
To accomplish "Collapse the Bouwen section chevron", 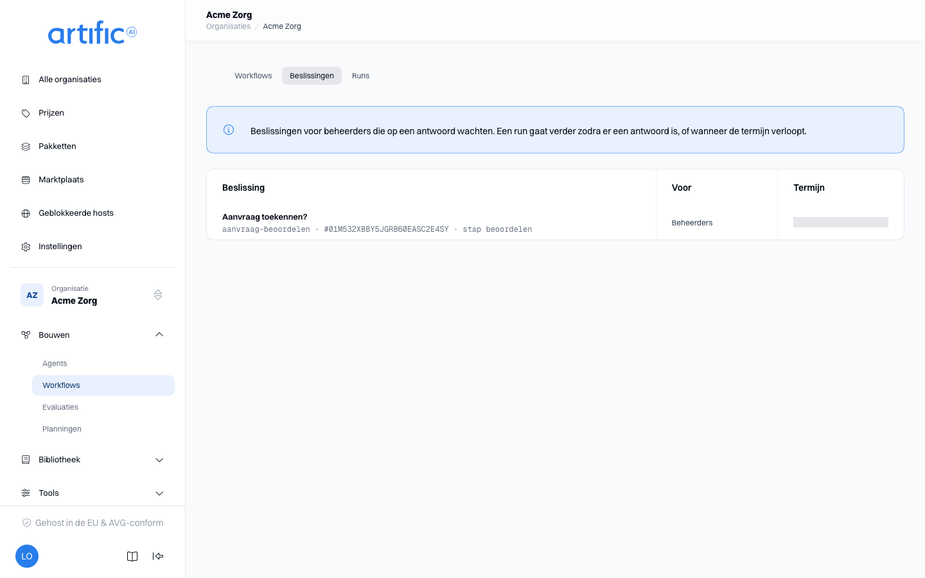I will pyautogui.click(x=159, y=335).
